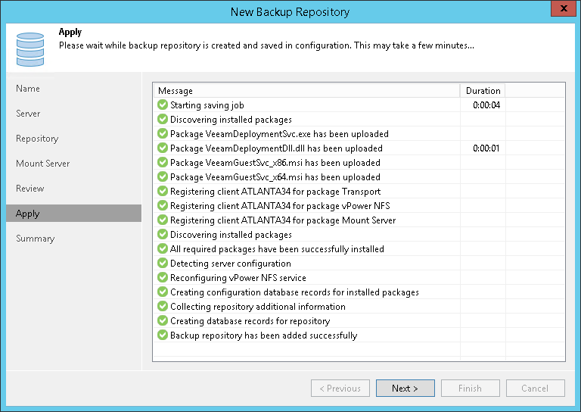Select 'Creating database records for repository' text
The height and width of the screenshot is (412, 581).
pyautogui.click(x=250, y=321)
